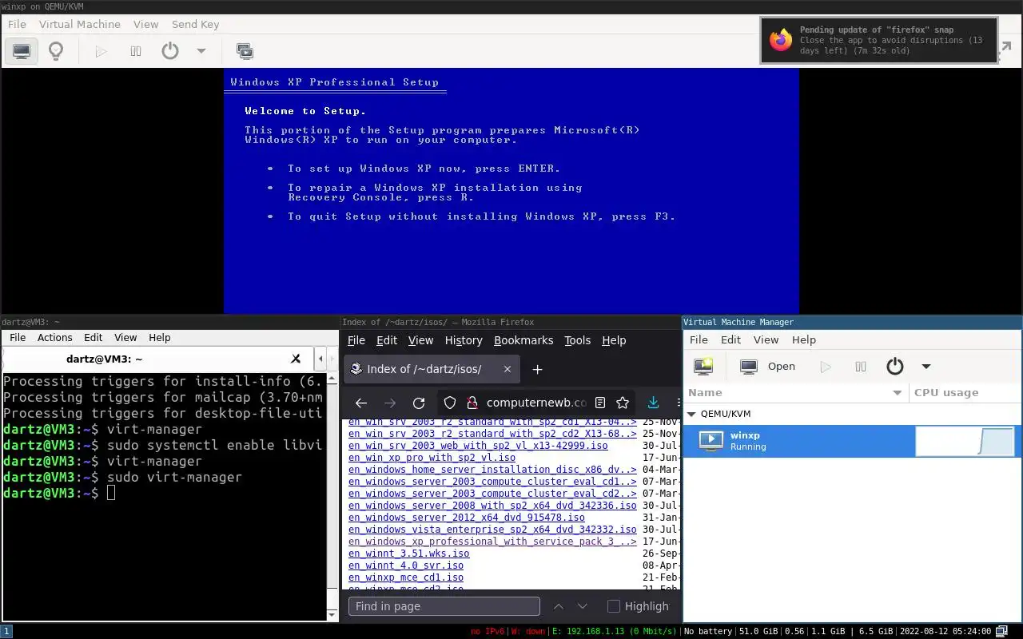Click the tracking protection shield icon
Image resolution: width=1023 pixels, height=639 pixels.
[x=450, y=403]
